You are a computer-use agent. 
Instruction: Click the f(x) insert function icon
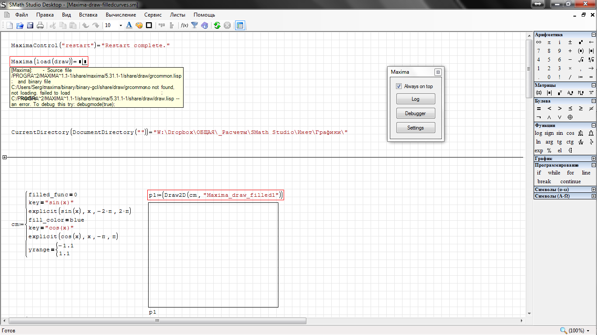[184, 25]
